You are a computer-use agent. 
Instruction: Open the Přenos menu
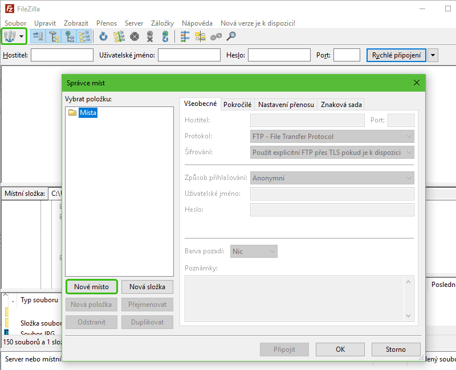click(107, 23)
